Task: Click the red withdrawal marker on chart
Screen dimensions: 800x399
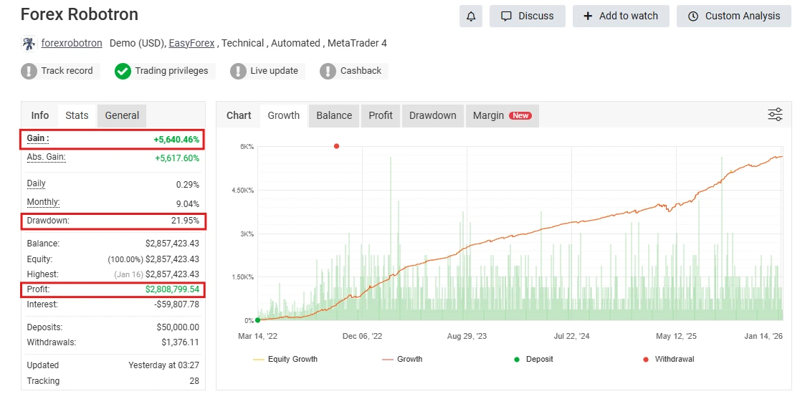Action: point(336,146)
